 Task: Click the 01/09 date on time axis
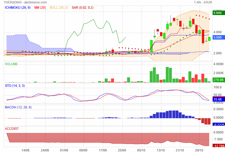tap(64, 150)
